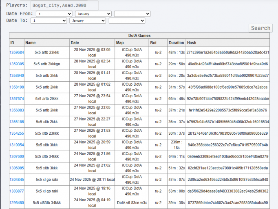Click map cell 'DotA v6.83se.w3x'

132,202
